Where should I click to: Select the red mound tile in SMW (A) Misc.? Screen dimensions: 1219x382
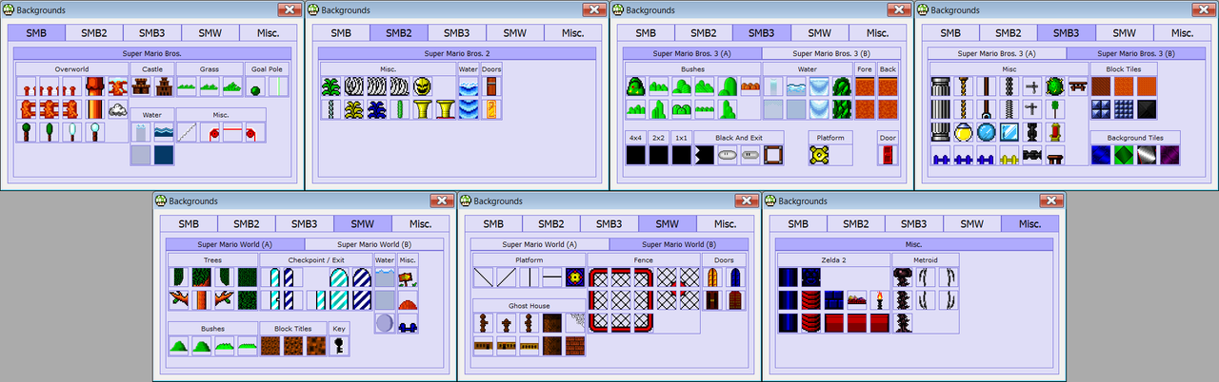408,300
